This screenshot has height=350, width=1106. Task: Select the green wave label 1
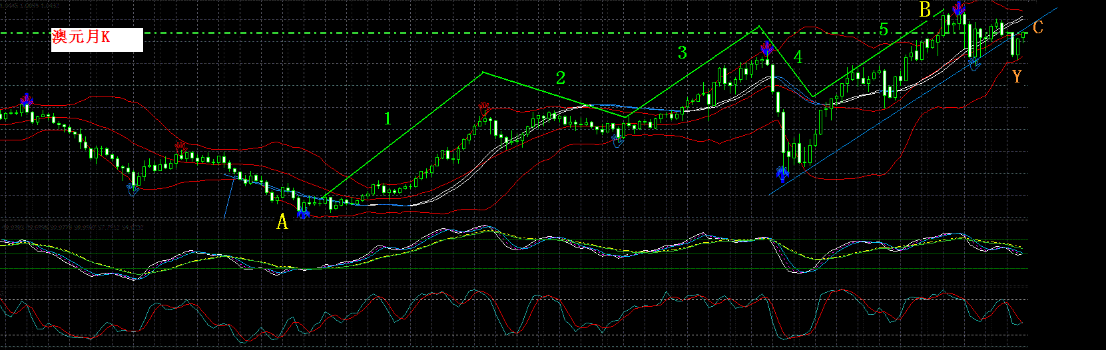[x=388, y=119]
